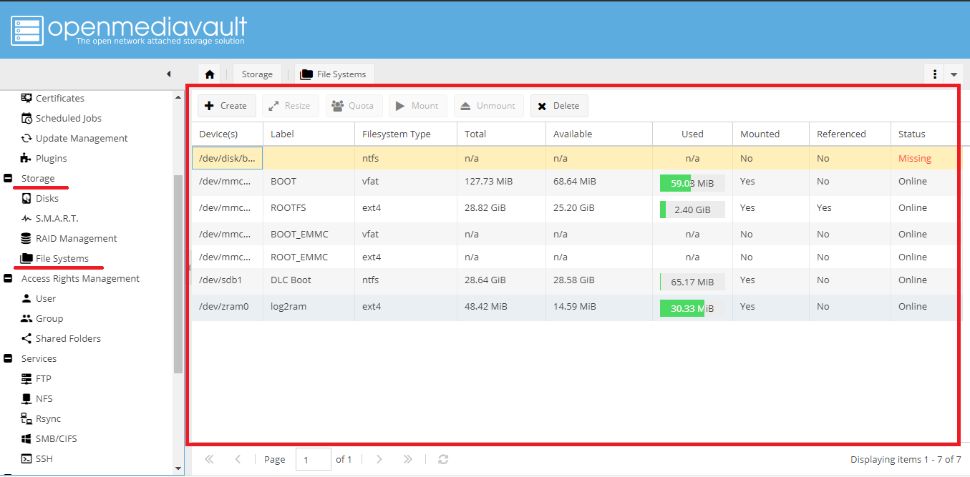
Task: Click the Delete button
Action: click(559, 105)
